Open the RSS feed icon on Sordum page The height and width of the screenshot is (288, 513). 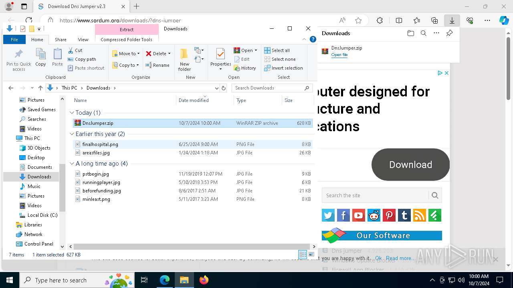420,215
